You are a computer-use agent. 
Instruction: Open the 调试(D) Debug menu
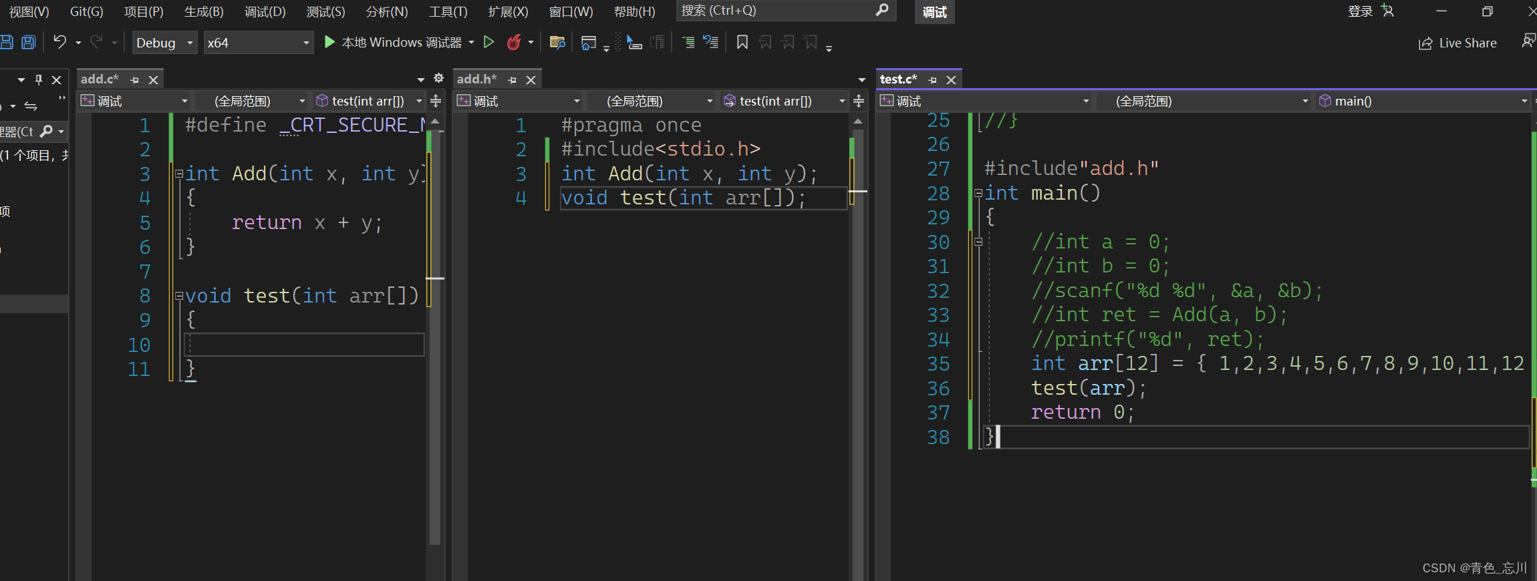pos(265,11)
